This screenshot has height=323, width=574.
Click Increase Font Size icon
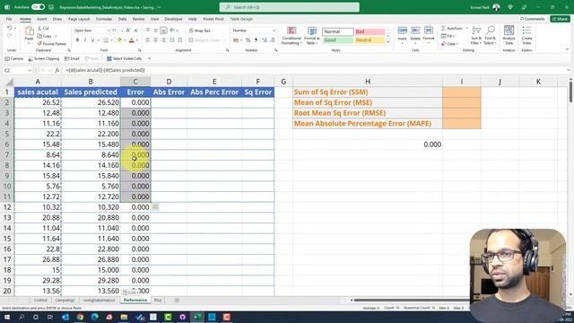point(128,31)
